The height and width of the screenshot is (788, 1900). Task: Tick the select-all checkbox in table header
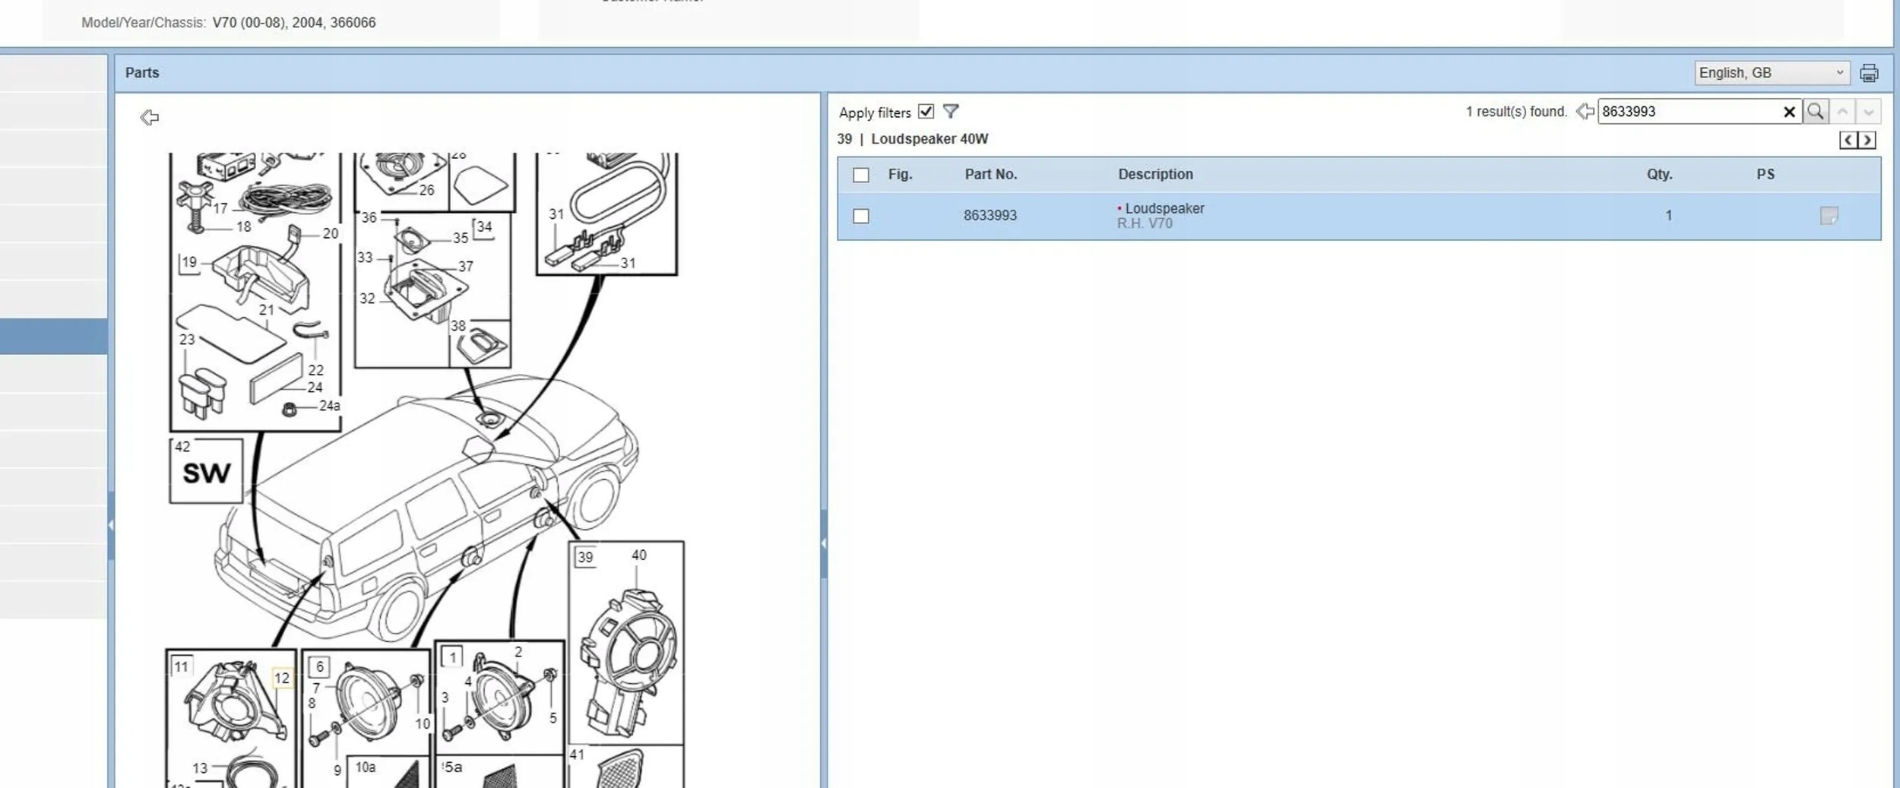[x=860, y=175]
